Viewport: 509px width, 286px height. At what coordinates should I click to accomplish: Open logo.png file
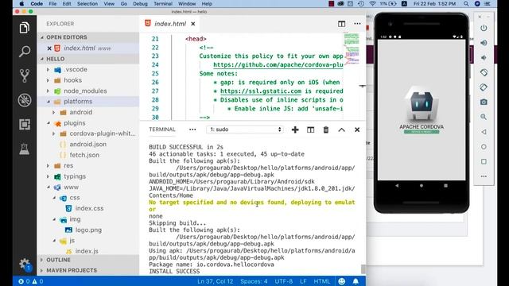click(x=88, y=230)
